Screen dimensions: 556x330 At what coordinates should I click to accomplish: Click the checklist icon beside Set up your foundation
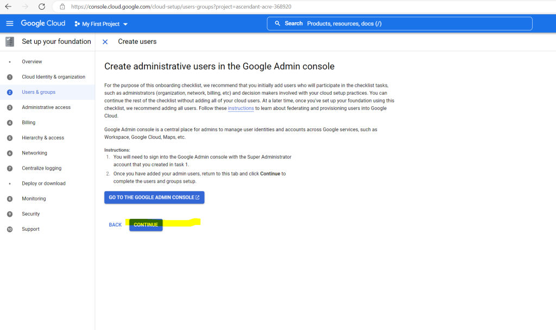(x=10, y=41)
